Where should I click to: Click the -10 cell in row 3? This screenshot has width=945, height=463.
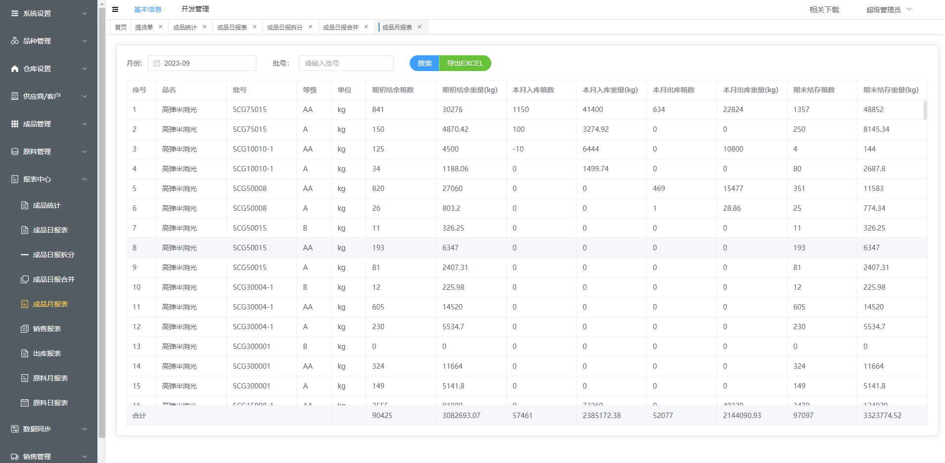[518, 149]
